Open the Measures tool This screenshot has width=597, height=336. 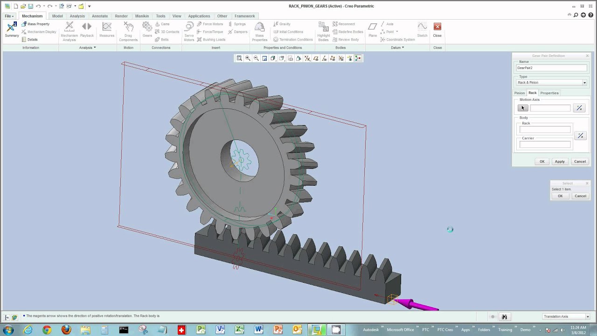107,30
